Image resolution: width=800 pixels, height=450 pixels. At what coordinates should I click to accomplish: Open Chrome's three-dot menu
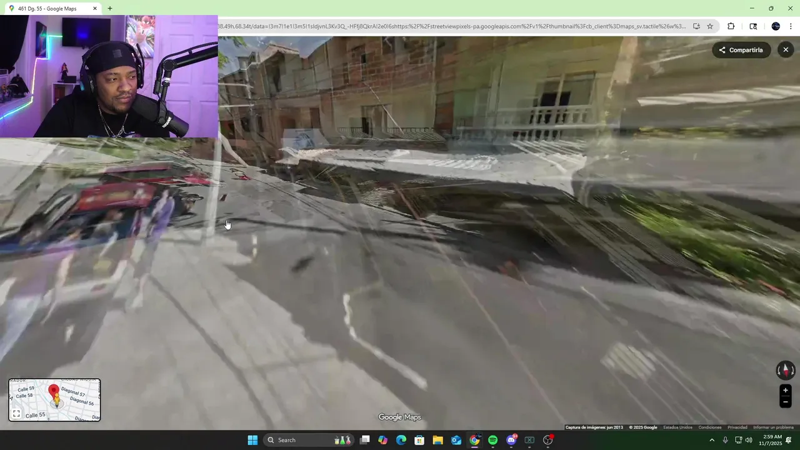(x=791, y=26)
